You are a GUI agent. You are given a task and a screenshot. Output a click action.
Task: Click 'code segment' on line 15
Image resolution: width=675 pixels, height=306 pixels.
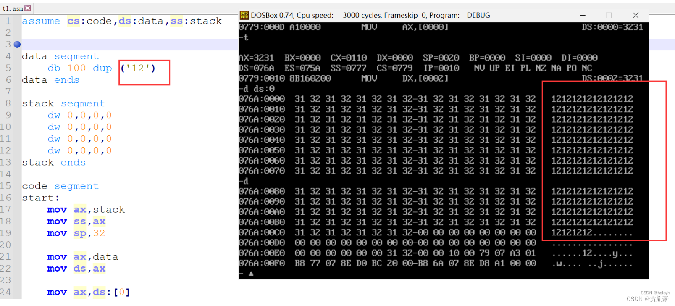[x=60, y=186]
